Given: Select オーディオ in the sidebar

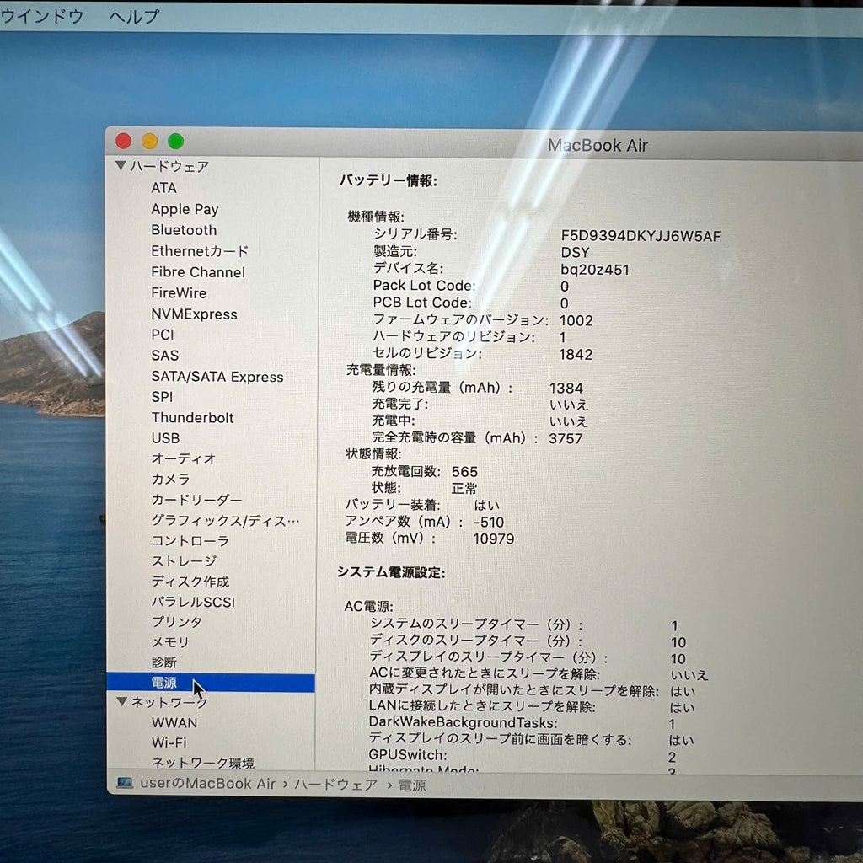Looking at the screenshot, I should tap(183, 458).
